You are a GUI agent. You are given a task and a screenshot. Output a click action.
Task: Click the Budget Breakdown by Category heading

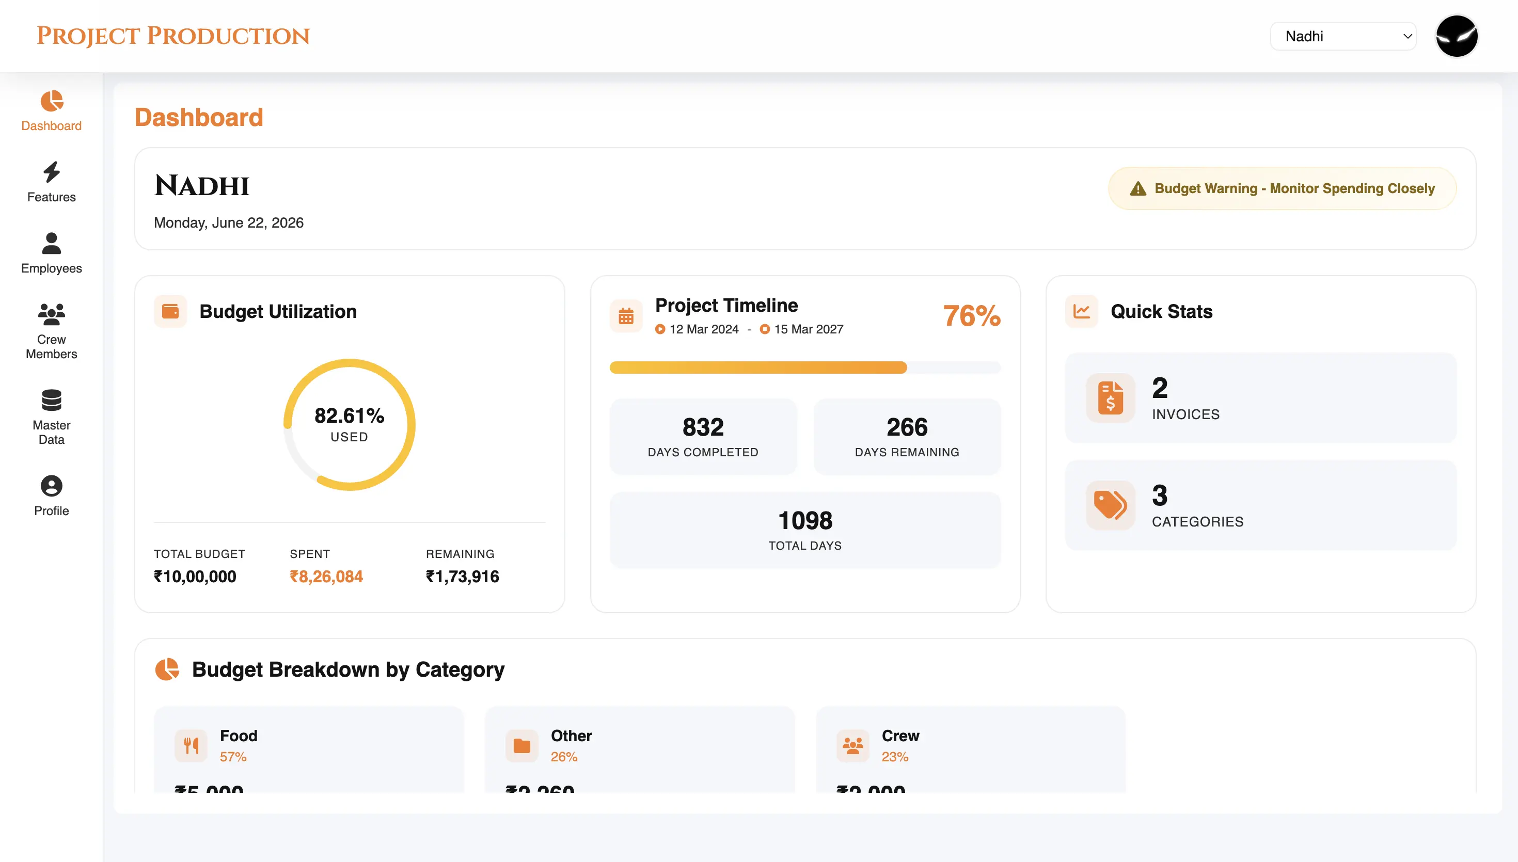pos(348,669)
